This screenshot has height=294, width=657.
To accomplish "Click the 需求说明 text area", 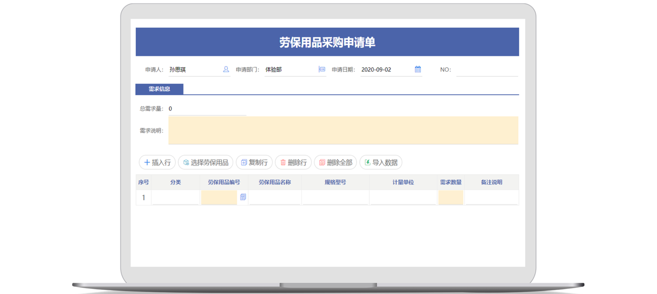I will coord(343,130).
